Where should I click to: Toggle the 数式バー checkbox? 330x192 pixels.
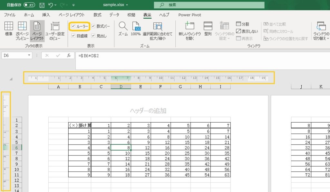click(93, 26)
